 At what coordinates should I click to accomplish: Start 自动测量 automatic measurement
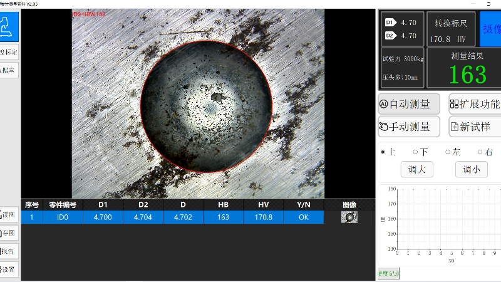coord(409,104)
